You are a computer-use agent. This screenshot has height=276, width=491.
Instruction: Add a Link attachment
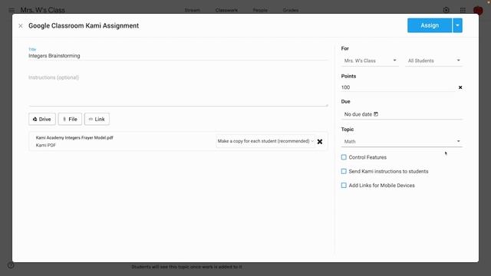pos(97,120)
